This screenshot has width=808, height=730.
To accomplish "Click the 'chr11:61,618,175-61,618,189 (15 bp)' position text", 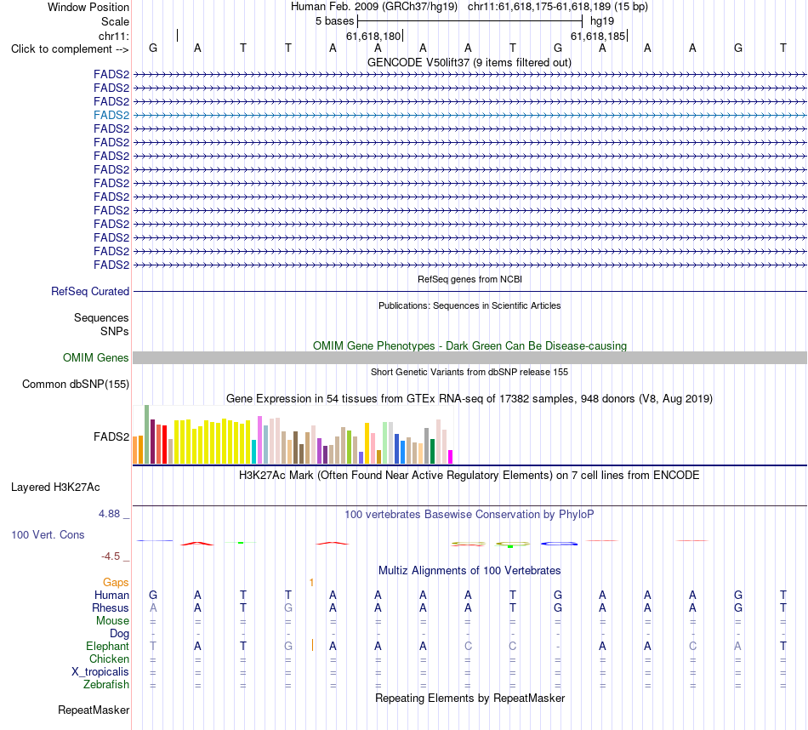I will coord(558,7).
